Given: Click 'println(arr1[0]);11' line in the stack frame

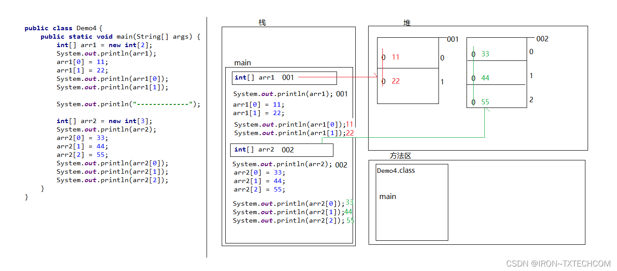Looking at the screenshot, I should point(294,124).
